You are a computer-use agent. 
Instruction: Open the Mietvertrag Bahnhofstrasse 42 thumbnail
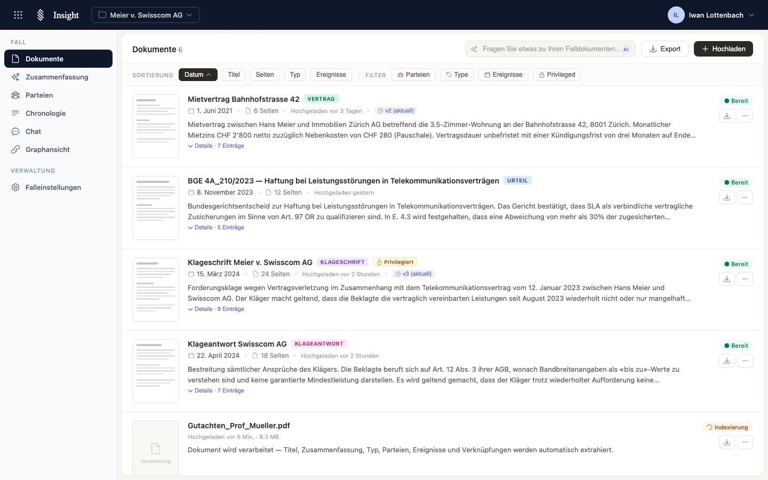tap(156, 126)
